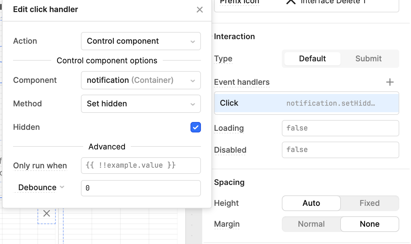Select the Click event handler entry
The width and height of the screenshot is (411, 244).
307,103
